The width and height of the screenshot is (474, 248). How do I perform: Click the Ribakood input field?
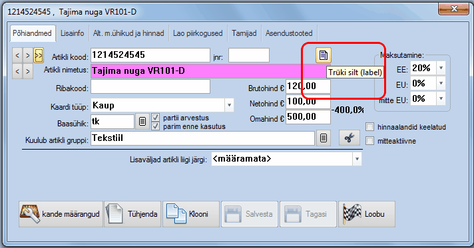click(x=150, y=86)
